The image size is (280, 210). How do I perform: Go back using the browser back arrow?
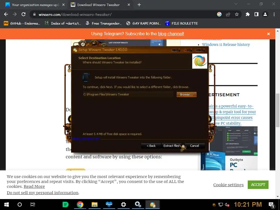(x=6, y=14)
